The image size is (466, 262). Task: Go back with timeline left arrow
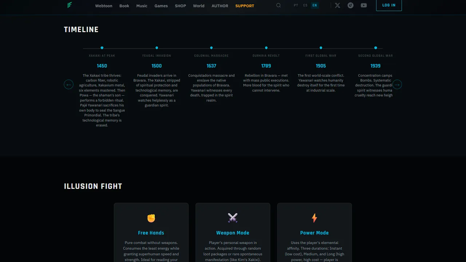point(68,84)
